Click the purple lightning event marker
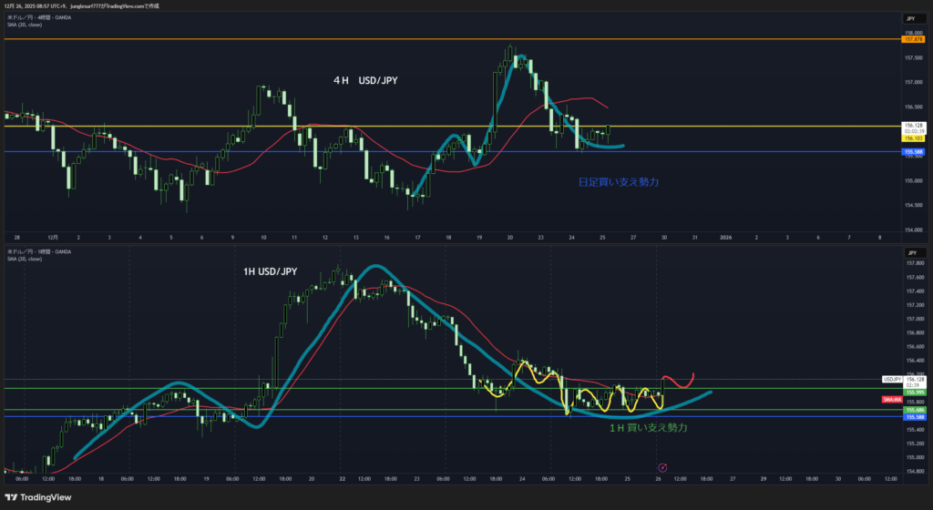Screen dimensions: 933x510 [662, 467]
